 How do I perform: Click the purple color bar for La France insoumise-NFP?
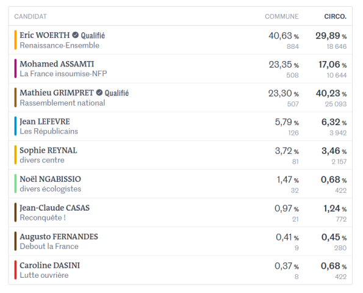(x=15, y=68)
